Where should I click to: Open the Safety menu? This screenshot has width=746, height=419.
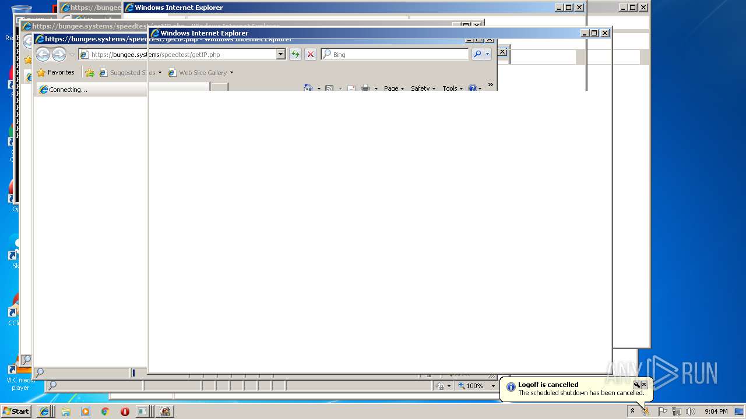[x=423, y=88]
